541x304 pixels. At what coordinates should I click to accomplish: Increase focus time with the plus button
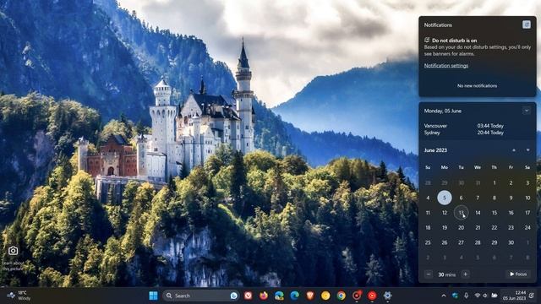(x=466, y=274)
